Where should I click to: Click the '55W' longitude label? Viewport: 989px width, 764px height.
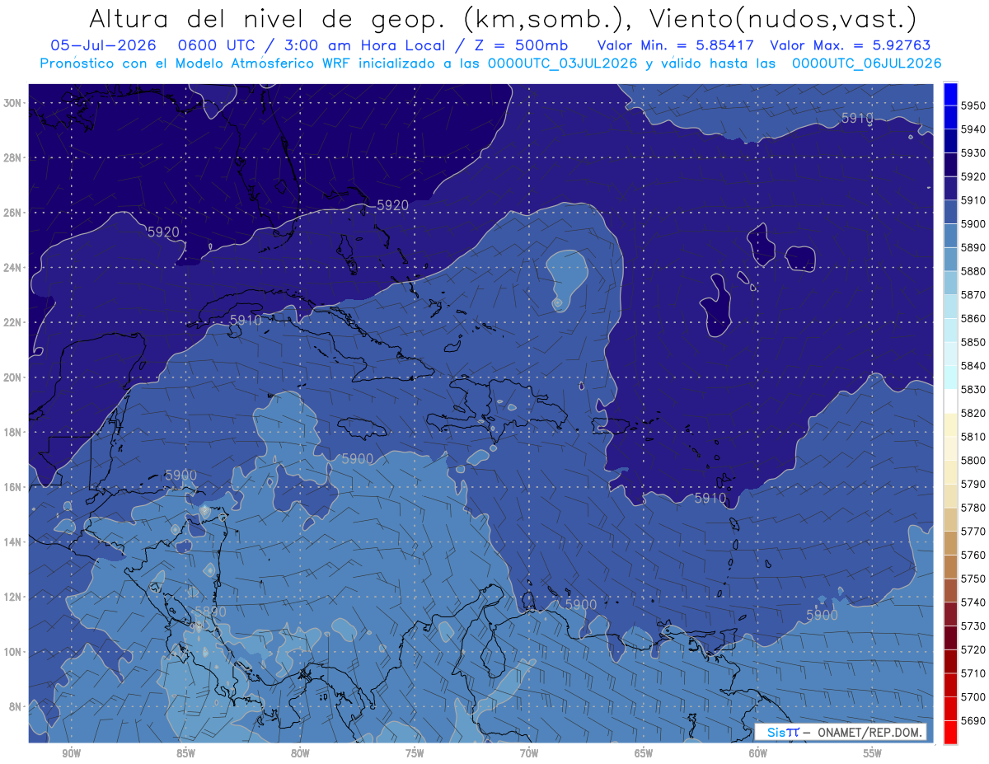[872, 753]
